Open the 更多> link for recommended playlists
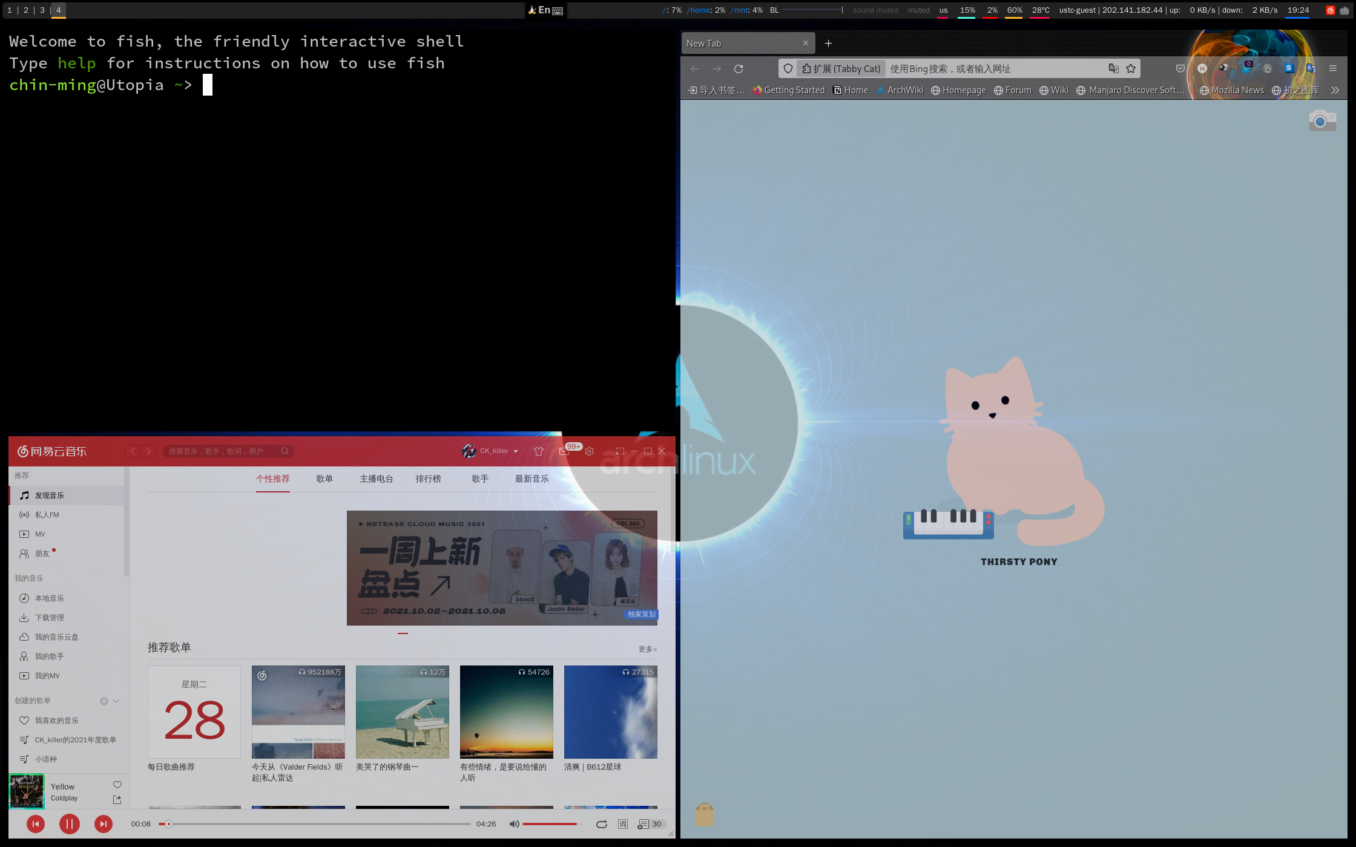1356x847 pixels. (x=647, y=649)
